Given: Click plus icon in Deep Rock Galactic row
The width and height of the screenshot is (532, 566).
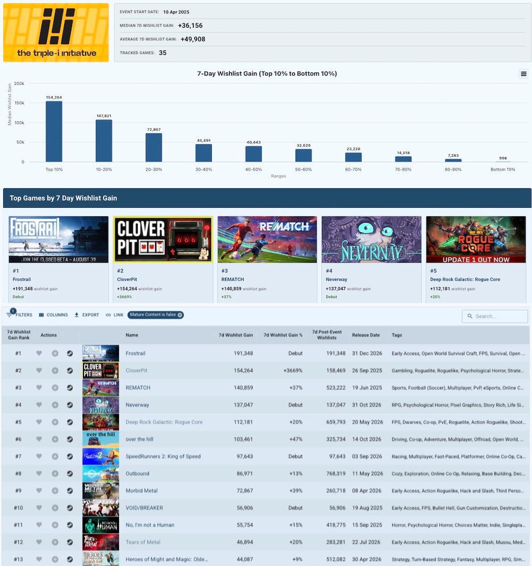Looking at the screenshot, I should (55, 422).
